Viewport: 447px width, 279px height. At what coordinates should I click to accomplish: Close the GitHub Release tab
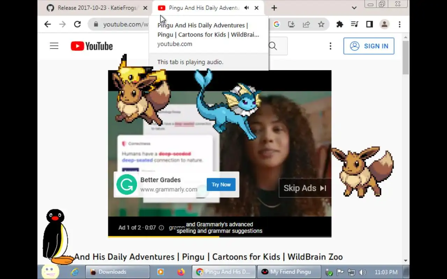[x=145, y=8]
